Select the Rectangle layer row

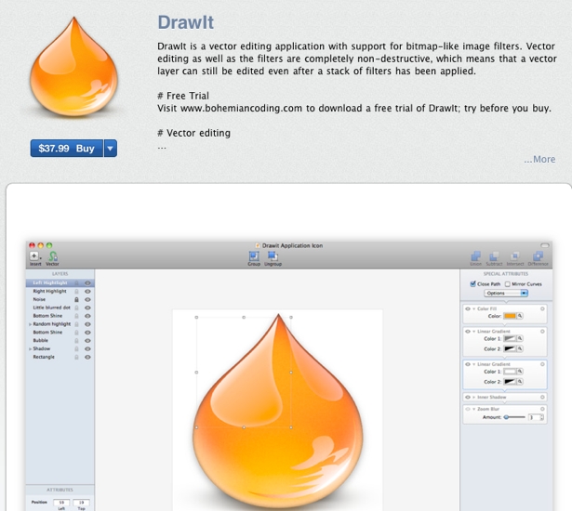pyautogui.click(x=60, y=357)
